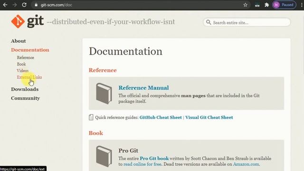Open the Amazon.com link
This screenshot has width=304, height=171.
click(x=246, y=164)
